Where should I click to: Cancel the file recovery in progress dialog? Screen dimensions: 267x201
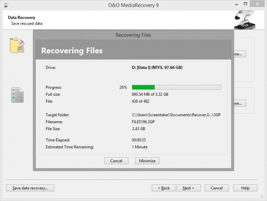tap(116, 161)
